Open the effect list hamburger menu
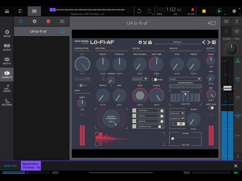The height and width of the screenshot is (181, 242). [x=62, y=21]
